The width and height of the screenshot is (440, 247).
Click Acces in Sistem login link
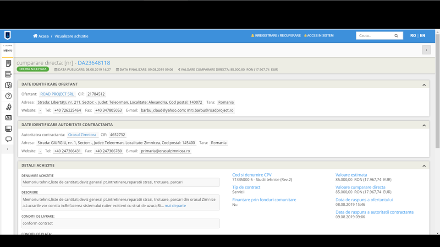(319, 36)
